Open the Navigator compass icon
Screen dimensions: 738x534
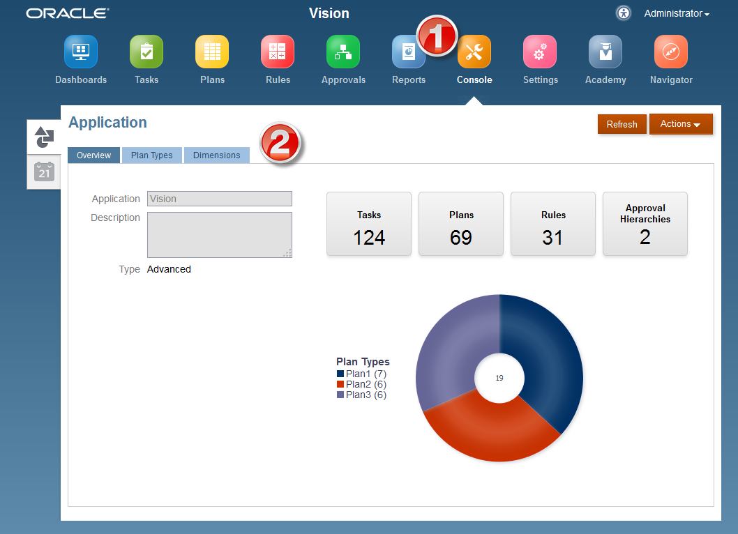point(671,52)
